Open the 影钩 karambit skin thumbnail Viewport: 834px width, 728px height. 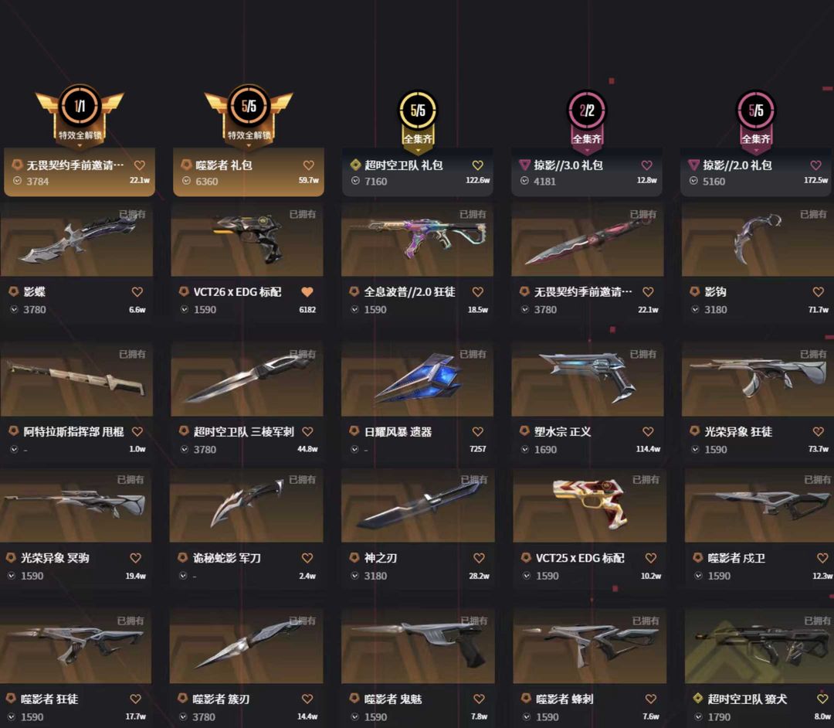[758, 239]
